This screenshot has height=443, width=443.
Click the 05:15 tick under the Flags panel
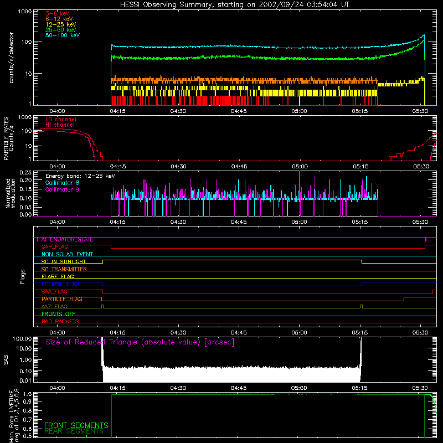[x=360, y=333]
